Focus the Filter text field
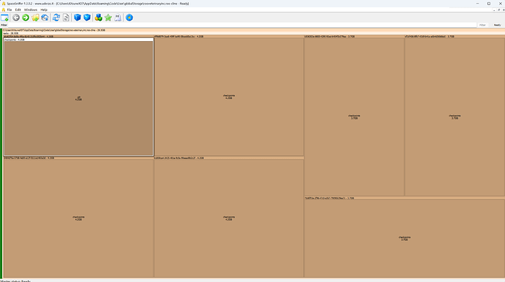 [242, 25]
